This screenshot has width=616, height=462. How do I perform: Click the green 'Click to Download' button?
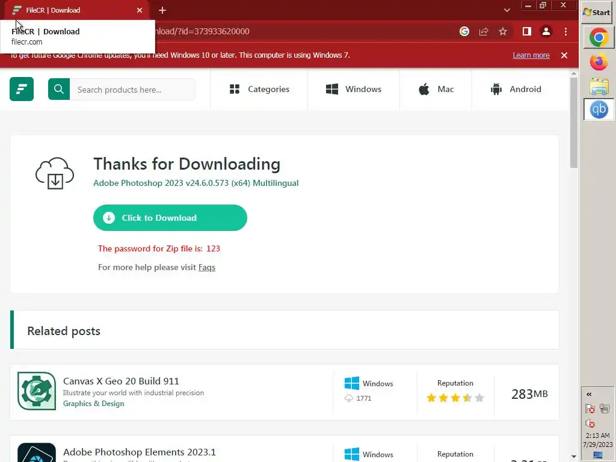click(170, 218)
